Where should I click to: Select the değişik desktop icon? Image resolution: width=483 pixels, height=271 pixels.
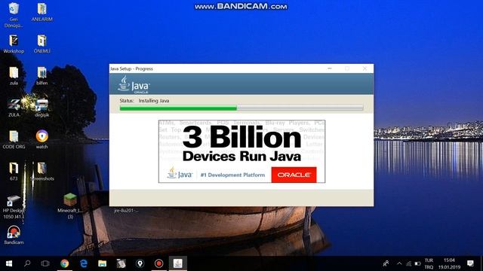point(42,108)
